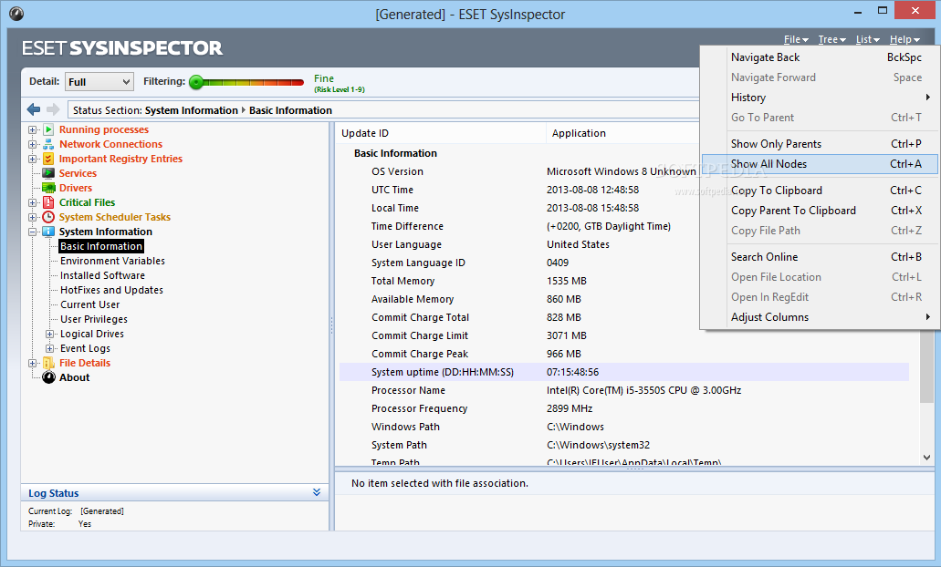Click the Application column header
The height and width of the screenshot is (567, 941).
coord(622,133)
